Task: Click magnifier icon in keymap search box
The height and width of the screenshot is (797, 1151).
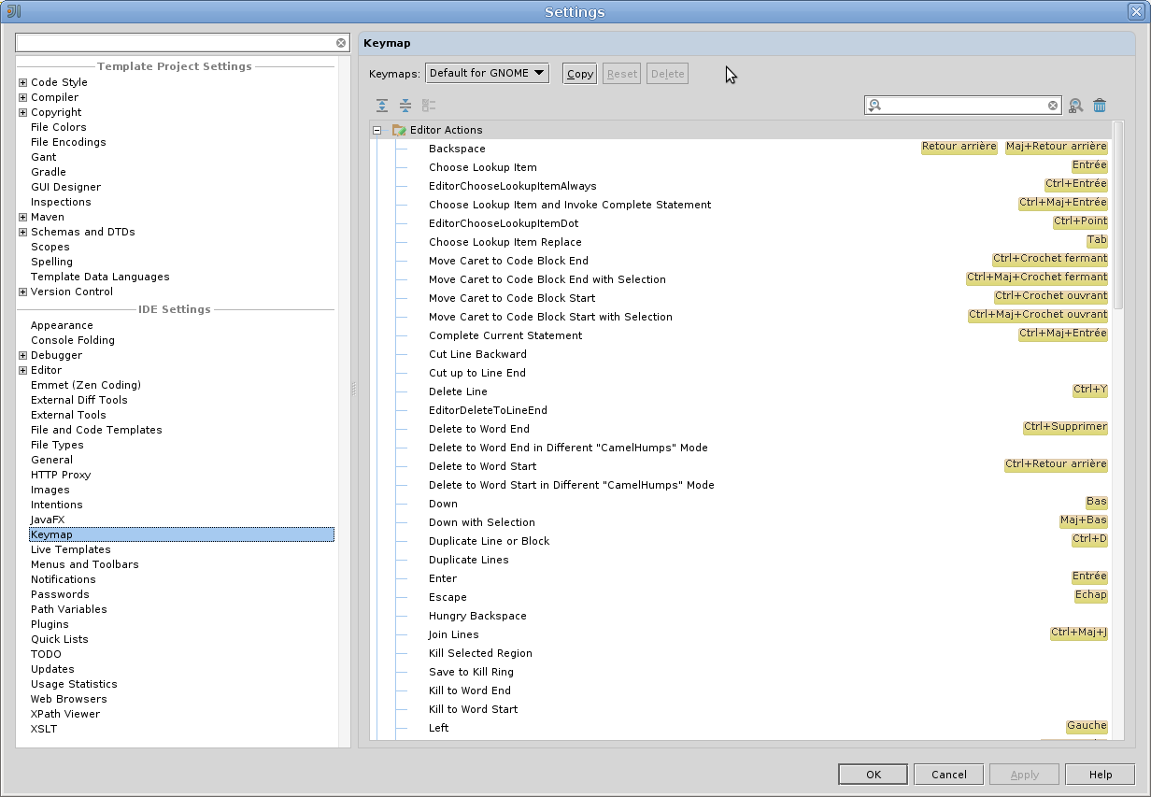Action: [874, 106]
